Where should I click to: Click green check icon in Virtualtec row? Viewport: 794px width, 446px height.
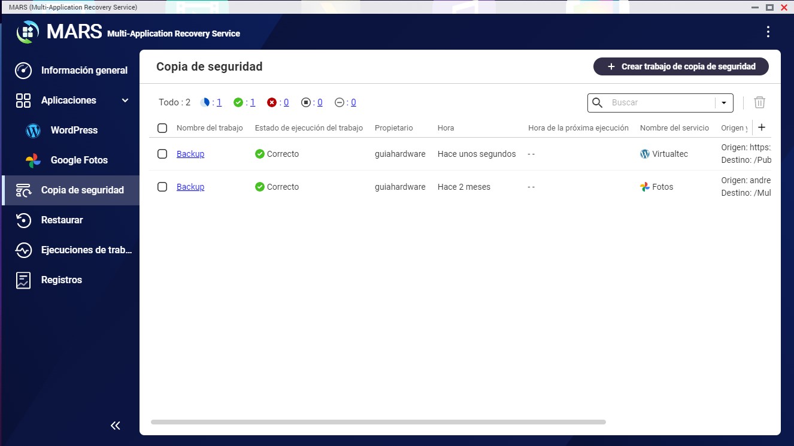click(x=260, y=154)
